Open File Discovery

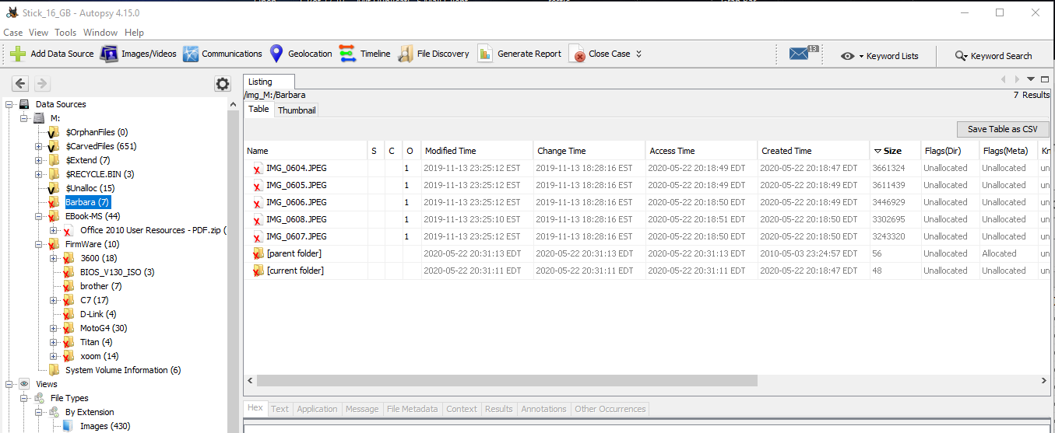pos(433,54)
